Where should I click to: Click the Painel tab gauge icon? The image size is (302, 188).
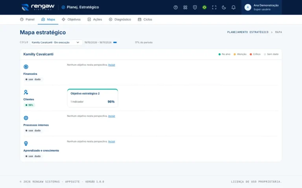(22, 19)
